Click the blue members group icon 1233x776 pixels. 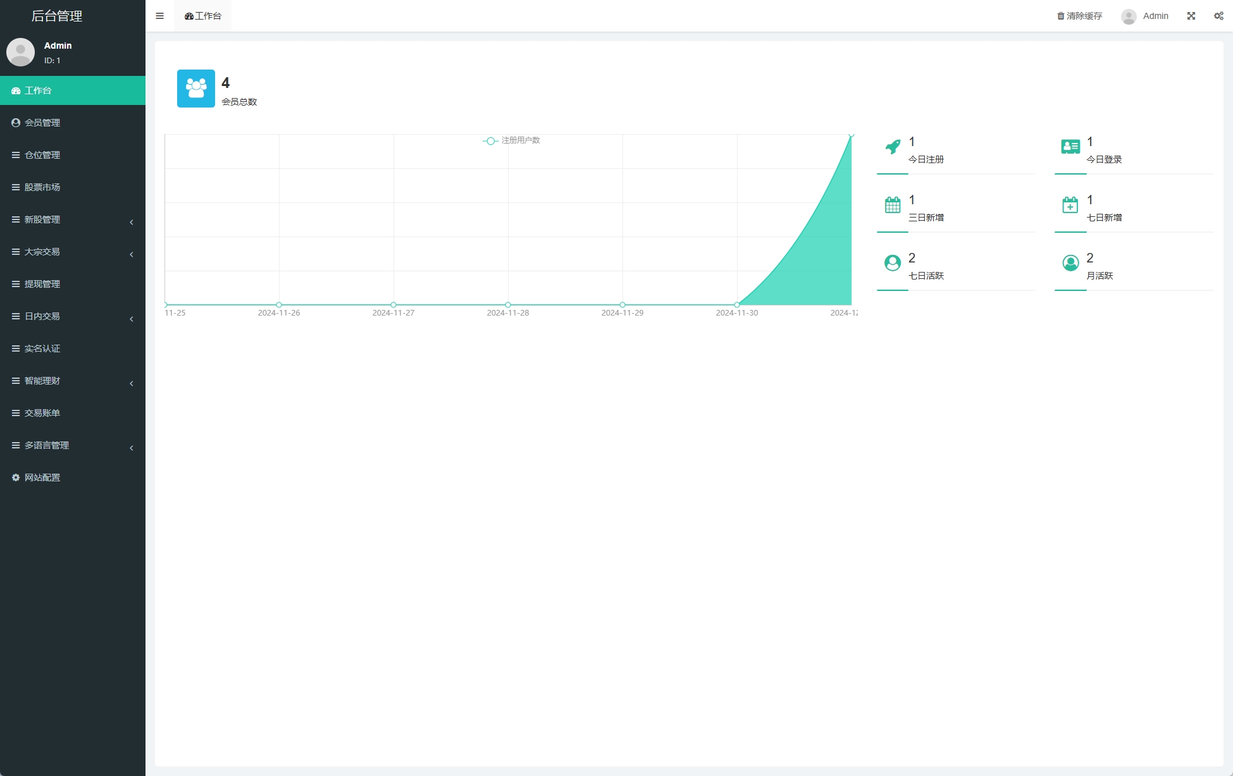[x=196, y=89]
